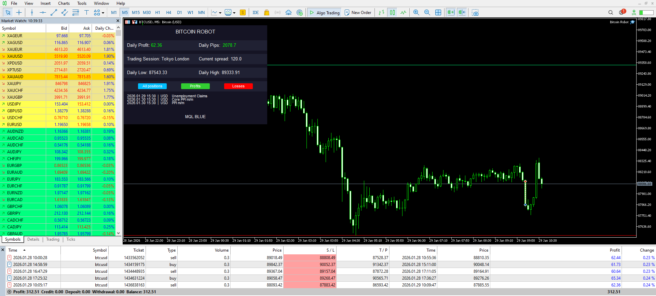Take a chart screenshot with camera icon
Image resolution: width=656 pixels, height=296 pixels.
tap(475, 13)
